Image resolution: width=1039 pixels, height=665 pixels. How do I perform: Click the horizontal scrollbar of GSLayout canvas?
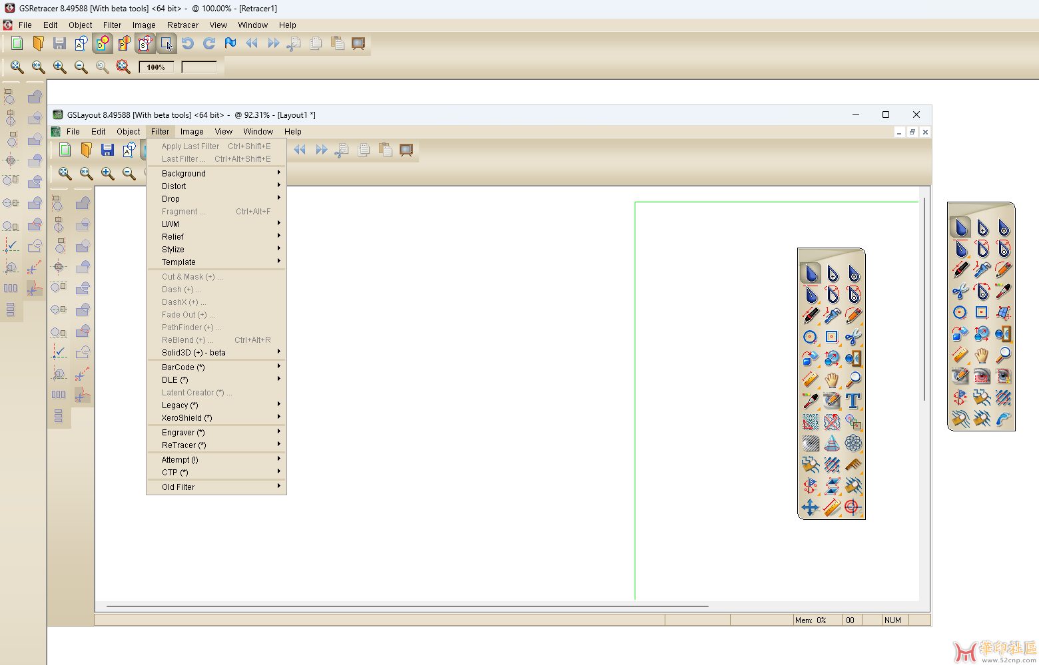point(407,606)
